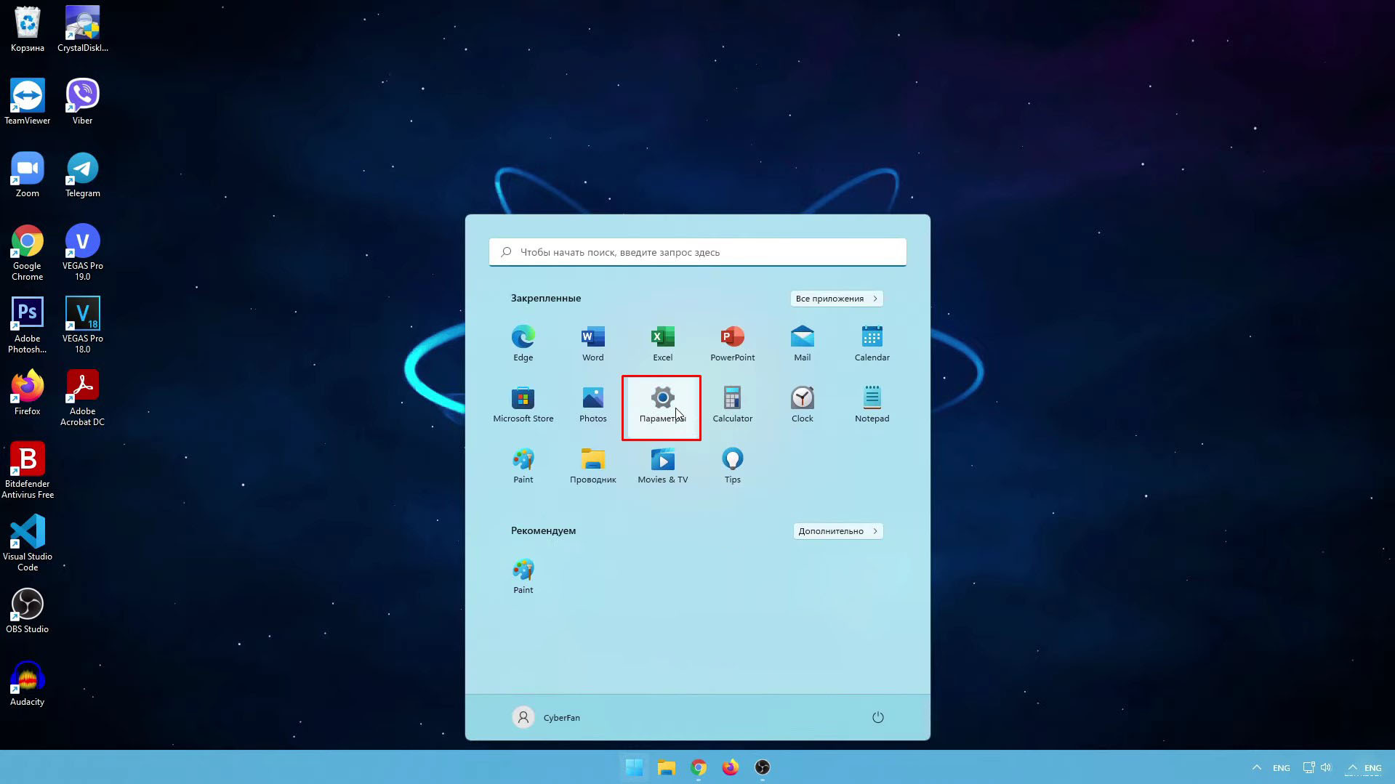Viewport: 1395px width, 784px height.
Task: Click the search input field
Action: [697, 251]
